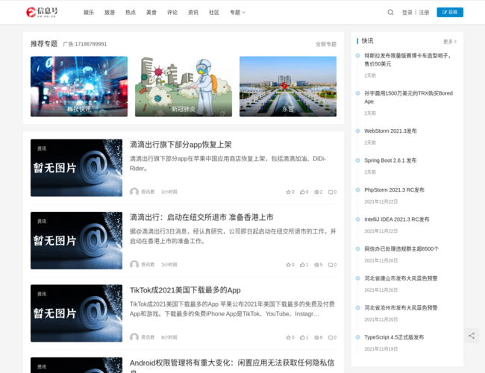Click 资讯 tag on 滴滴出行旗下部分app thumbnail
The height and width of the screenshot is (373, 485).
click(x=42, y=148)
